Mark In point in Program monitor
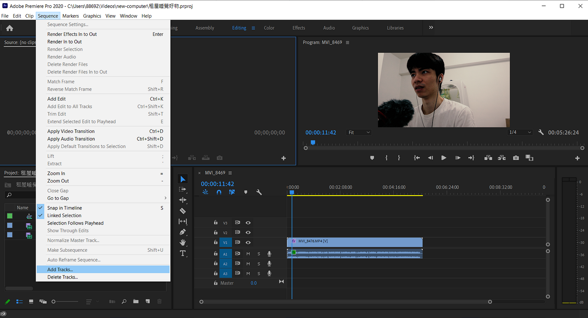The image size is (588, 318). tap(386, 158)
